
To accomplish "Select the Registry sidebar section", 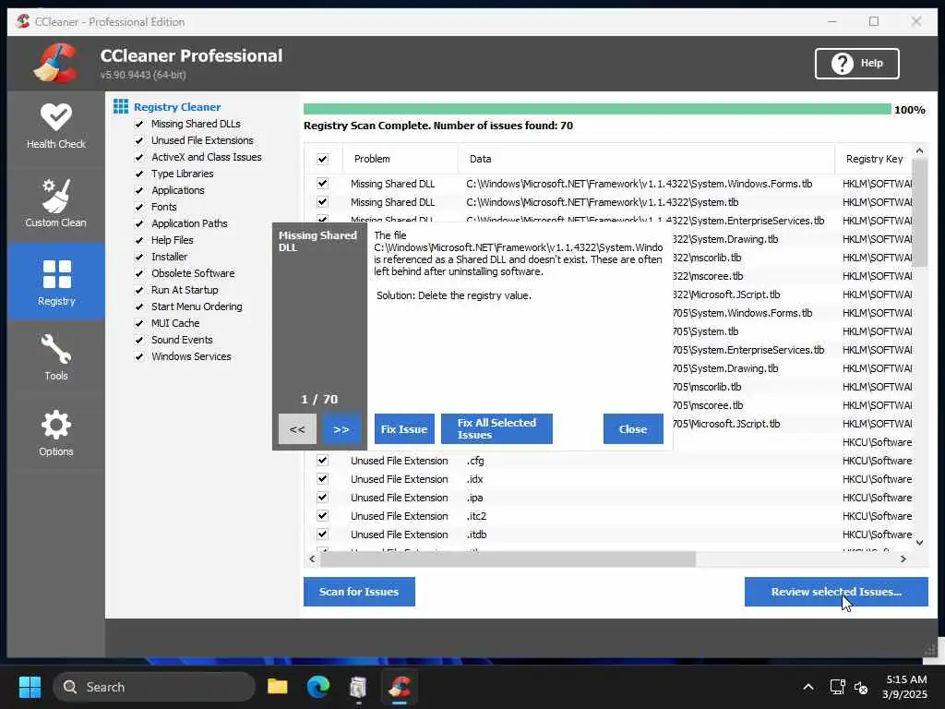I will [56, 282].
